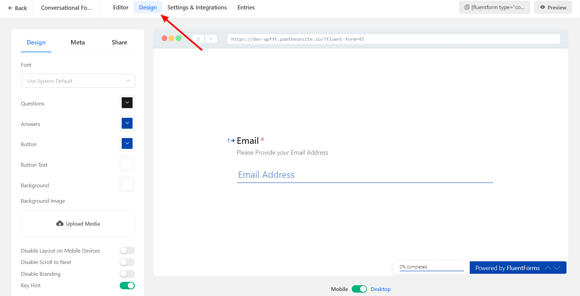The height and width of the screenshot is (296, 580).
Task: Click the browser mockup forward arrow
Action: pos(211,39)
